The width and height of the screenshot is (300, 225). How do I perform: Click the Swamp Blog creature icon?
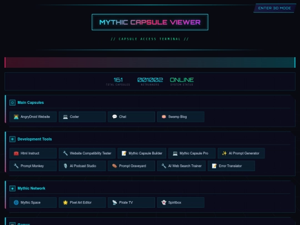coord(164,117)
